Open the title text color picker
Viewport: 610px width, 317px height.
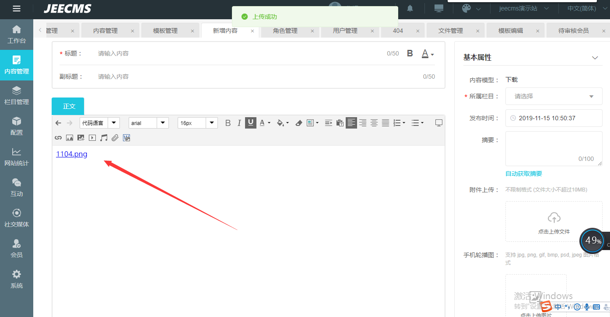[428, 54]
